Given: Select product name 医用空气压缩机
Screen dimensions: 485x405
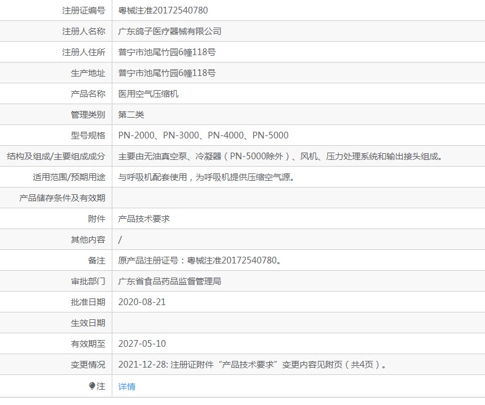Looking at the screenshot, I should [148, 94].
